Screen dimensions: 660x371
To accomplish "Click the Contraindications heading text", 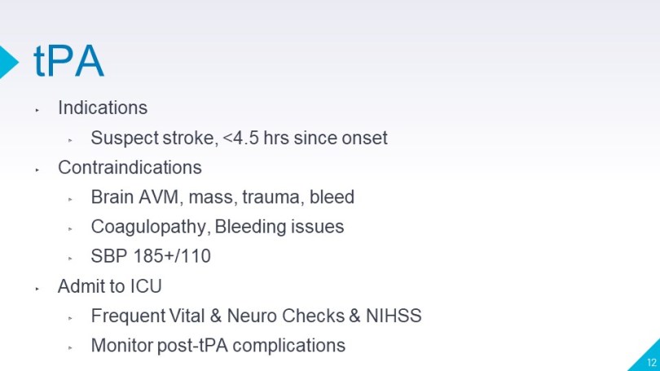I will point(130,167).
